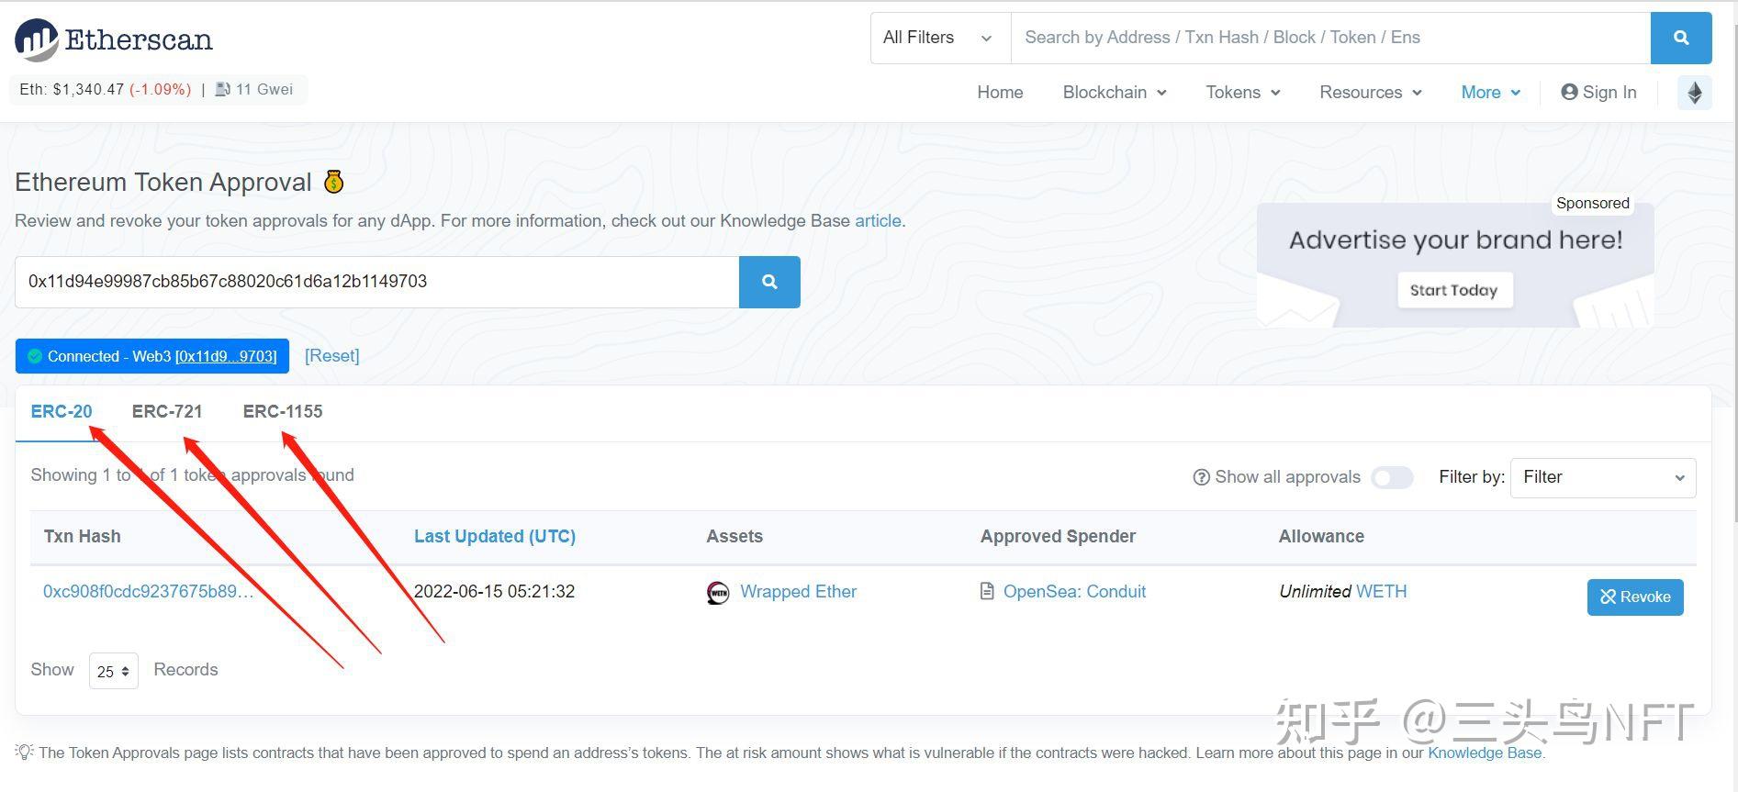Click the gas pump Gwei icon
1738x792 pixels.
(x=223, y=89)
